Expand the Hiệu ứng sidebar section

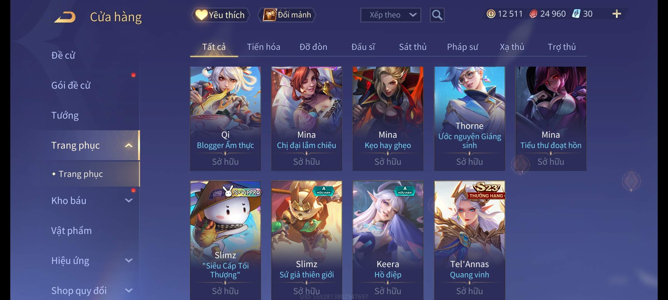[129, 261]
